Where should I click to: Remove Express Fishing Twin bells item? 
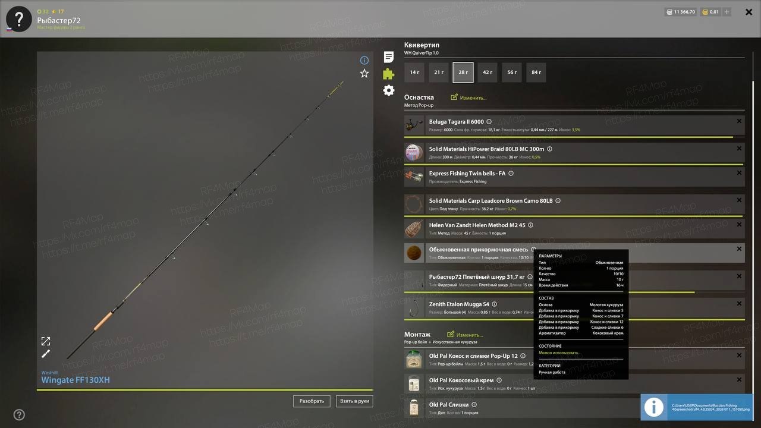(x=739, y=173)
